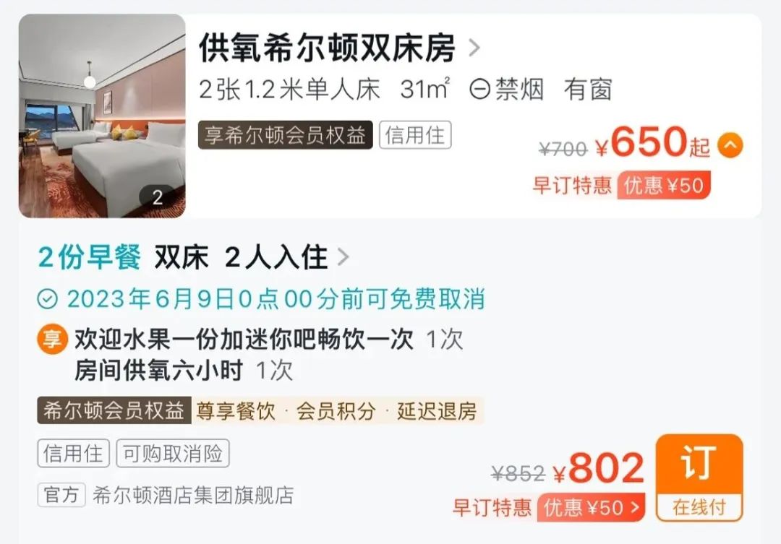Viewport: 781px width, 544px height.
Task: Open the 希尔顿会员权益 benefits banner
Action: click(260, 410)
